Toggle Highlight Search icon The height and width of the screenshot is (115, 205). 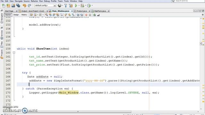point(58,15)
